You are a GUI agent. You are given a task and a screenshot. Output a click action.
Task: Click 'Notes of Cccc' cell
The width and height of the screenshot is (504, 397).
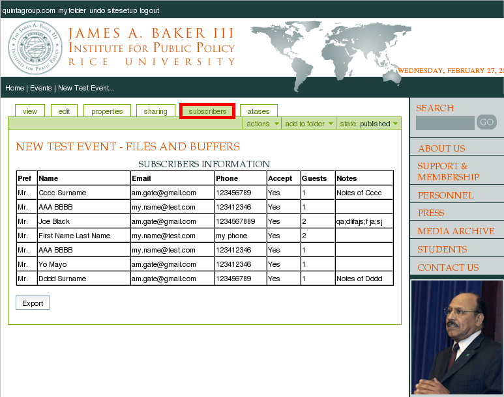pos(364,193)
